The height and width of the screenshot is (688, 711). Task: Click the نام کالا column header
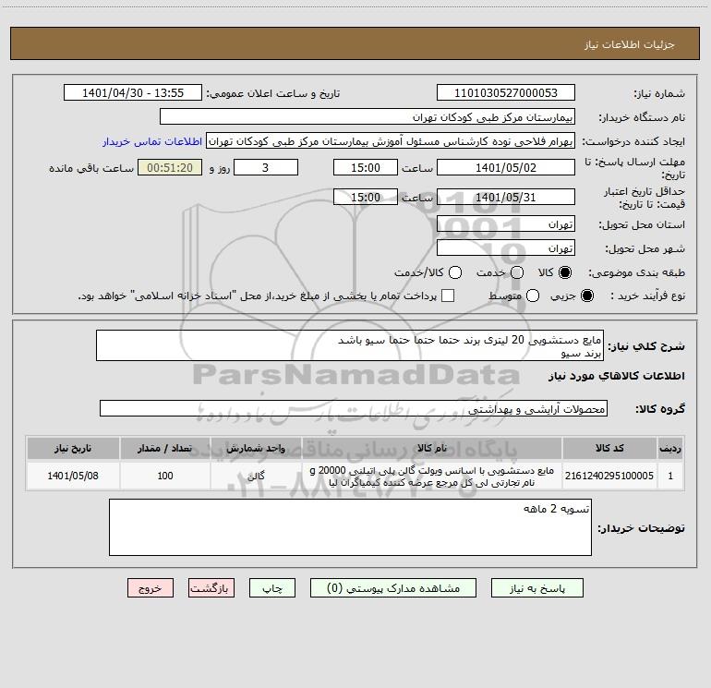pos(432,449)
